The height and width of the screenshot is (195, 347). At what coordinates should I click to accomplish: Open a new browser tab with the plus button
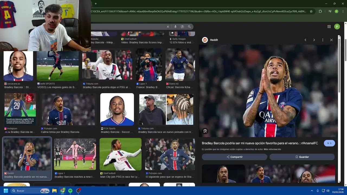(x=96, y=4)
